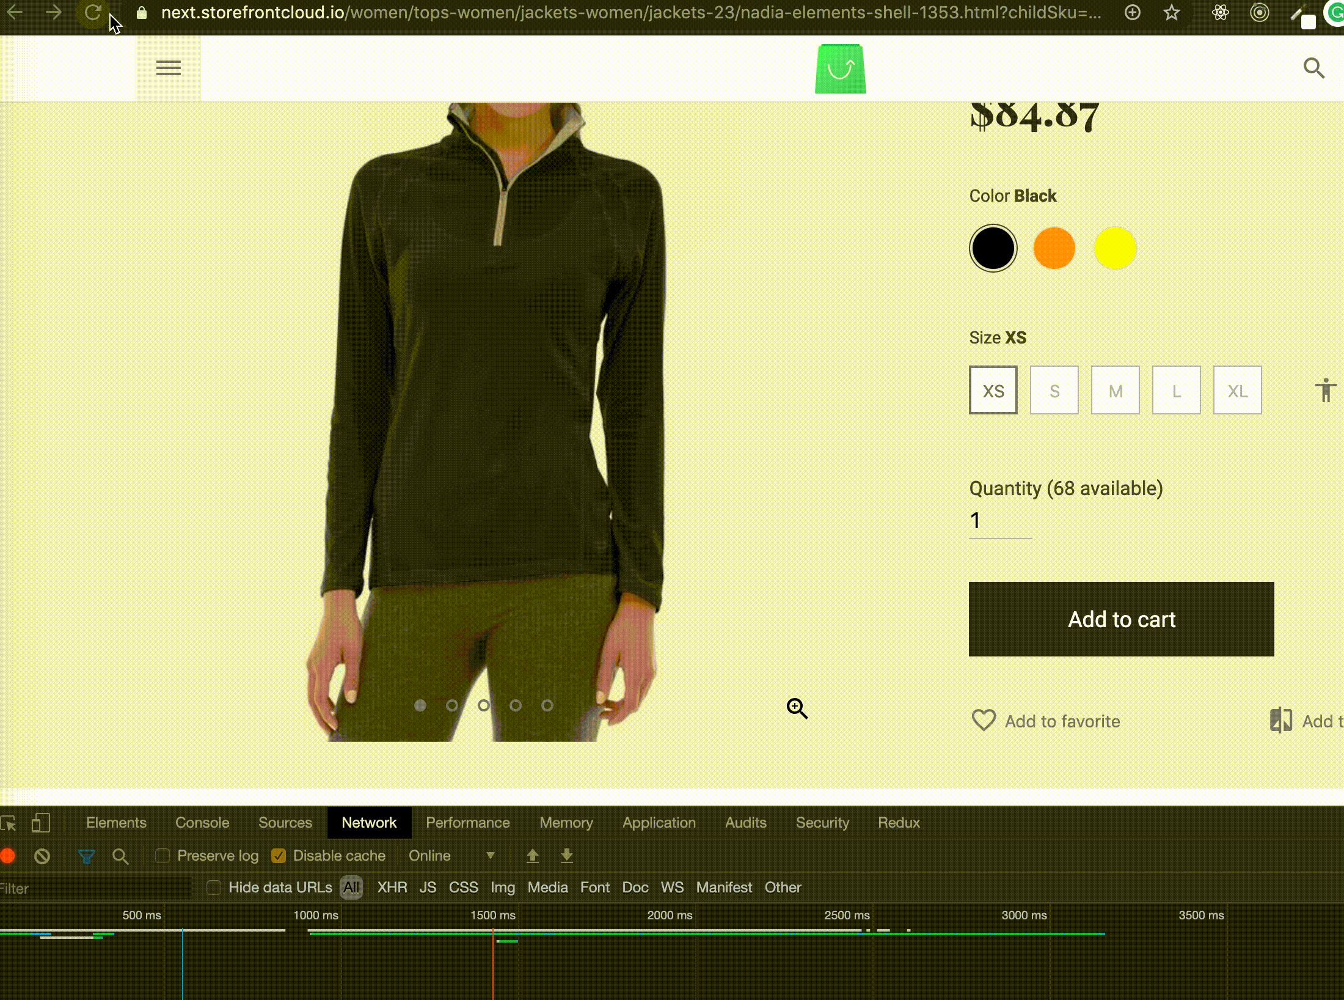Click the network Filter text field
The width and height of the screenshot is (1344, 1000).
(x=95, y=888)
